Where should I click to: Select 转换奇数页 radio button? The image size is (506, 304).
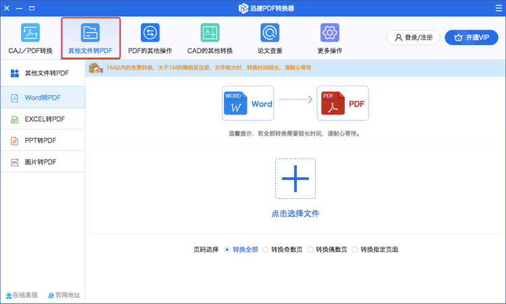265,249
